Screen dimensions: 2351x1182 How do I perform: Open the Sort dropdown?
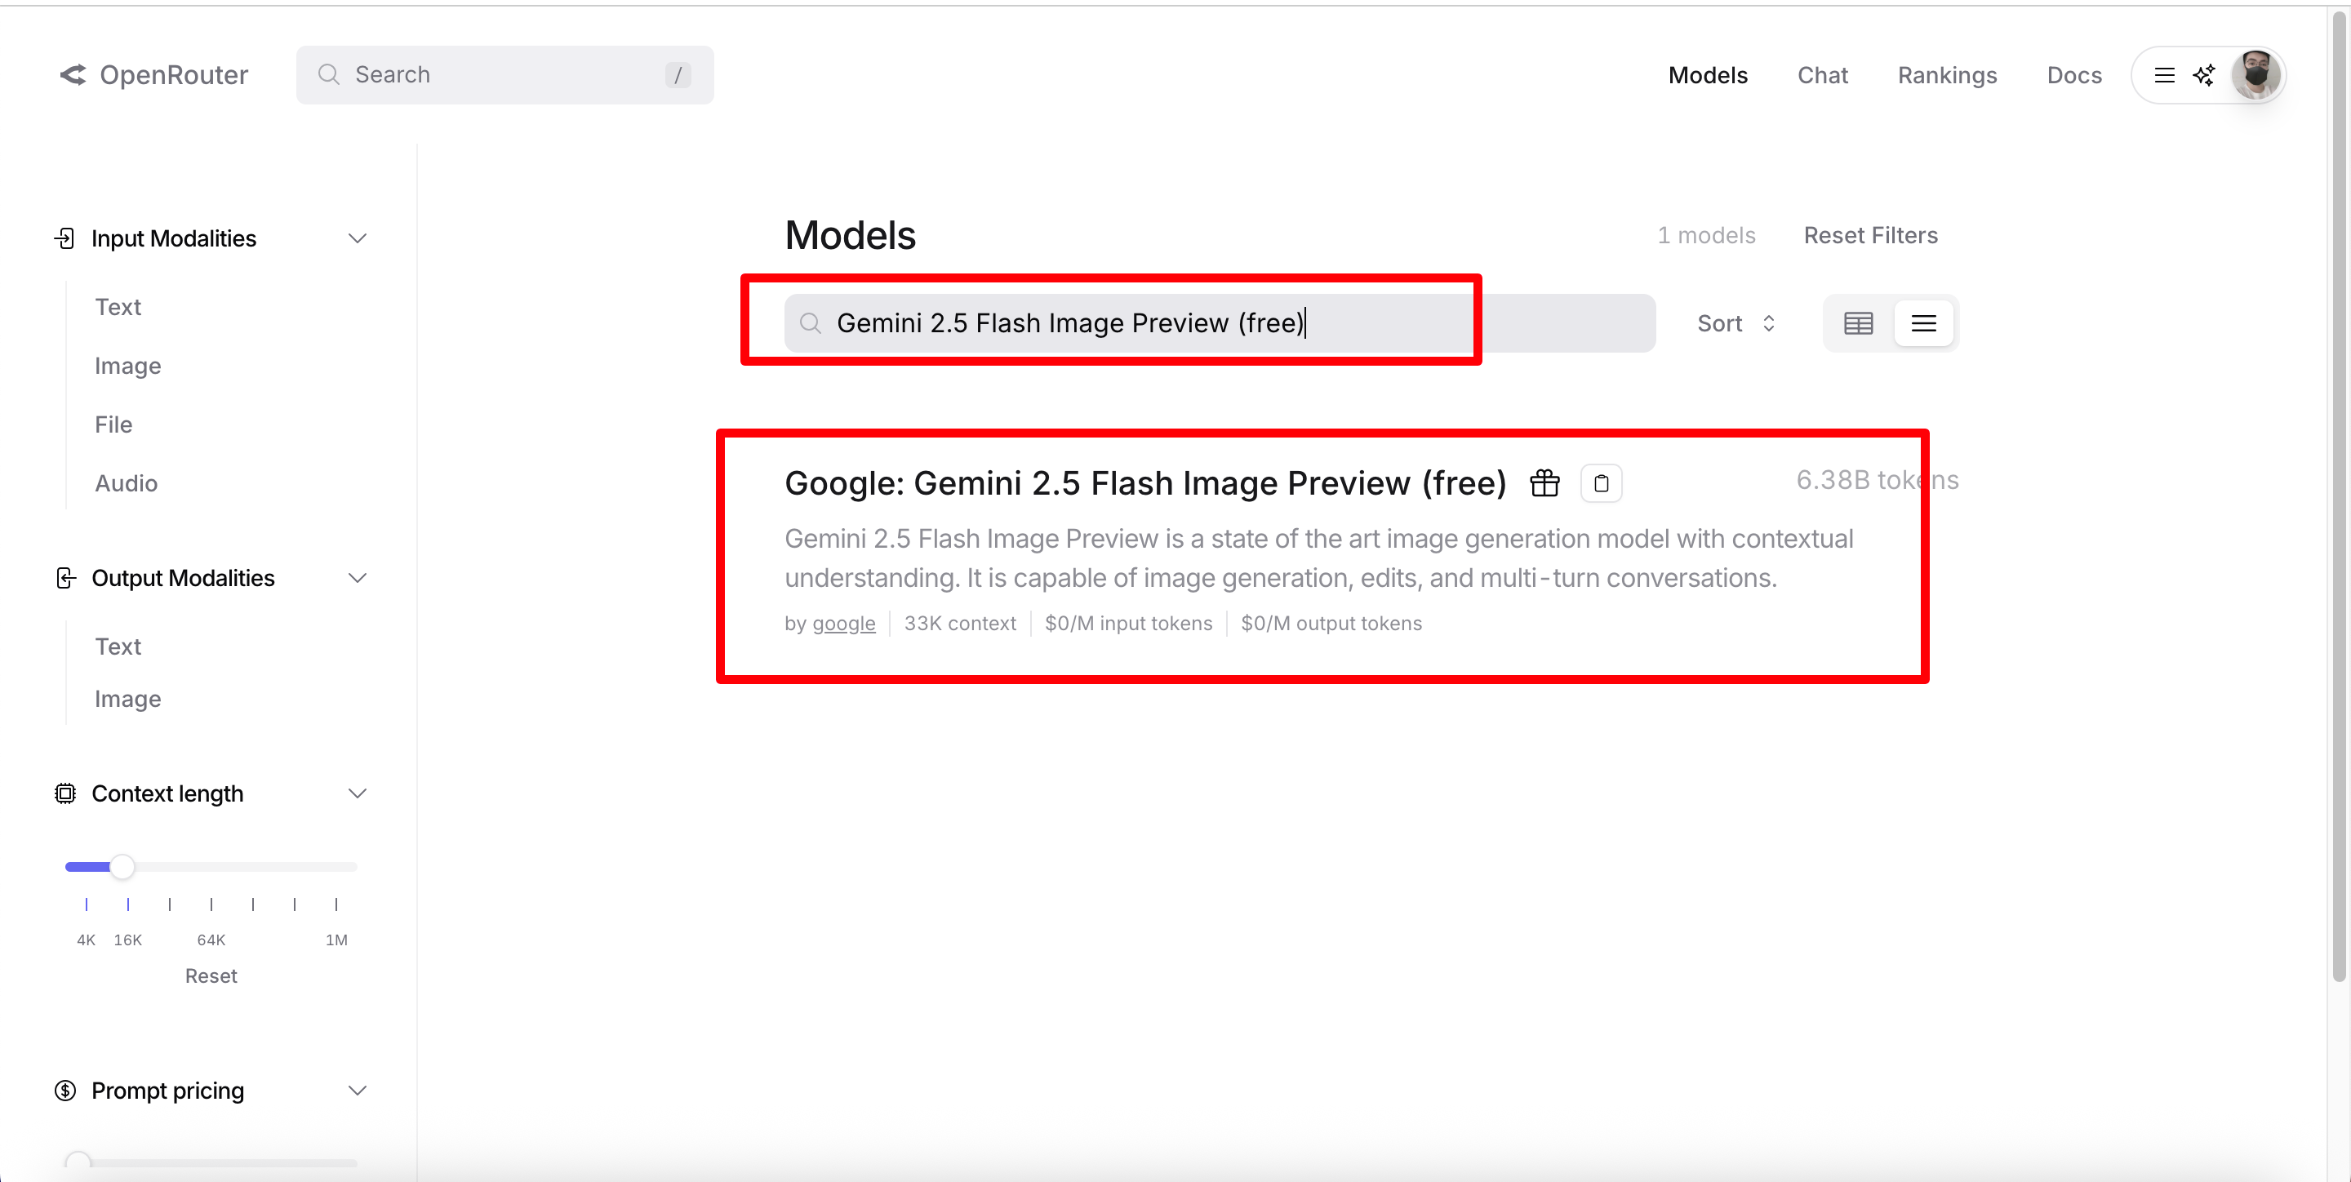click(x=1735, y=323)
